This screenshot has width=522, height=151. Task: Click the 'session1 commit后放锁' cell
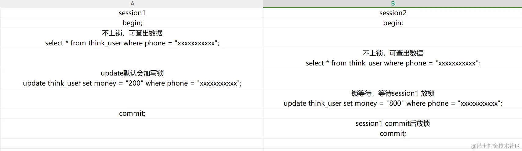tap(393, 128)
